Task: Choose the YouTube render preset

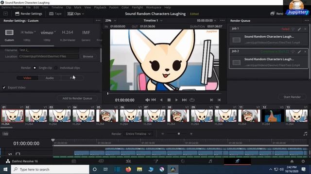Action: click(x=28, y=32)
